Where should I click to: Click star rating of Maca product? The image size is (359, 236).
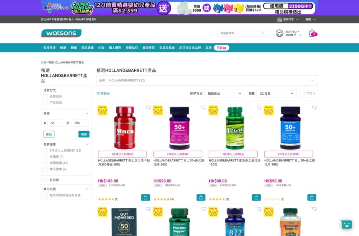tap(106, 199)
